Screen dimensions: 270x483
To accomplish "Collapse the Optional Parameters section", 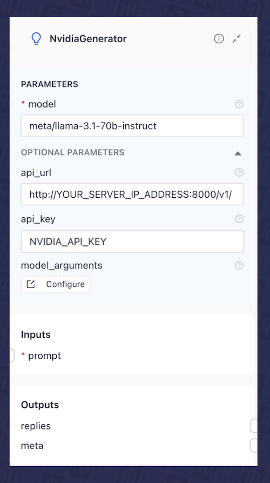I will (x=238, y=153).
